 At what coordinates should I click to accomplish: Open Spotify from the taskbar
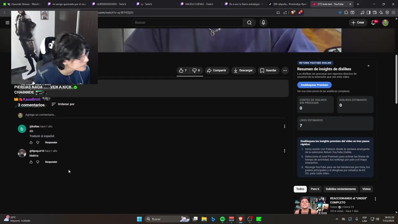point(222,219)
